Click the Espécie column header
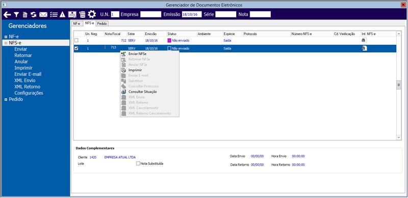408x198 pixels. pos(233,34)
